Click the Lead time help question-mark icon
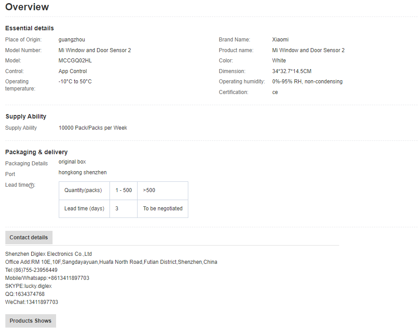 [31, 185]
